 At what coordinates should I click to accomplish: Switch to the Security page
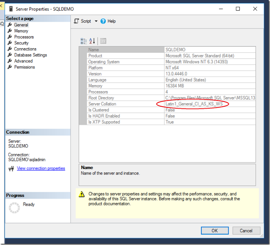(x=21, y=43)
